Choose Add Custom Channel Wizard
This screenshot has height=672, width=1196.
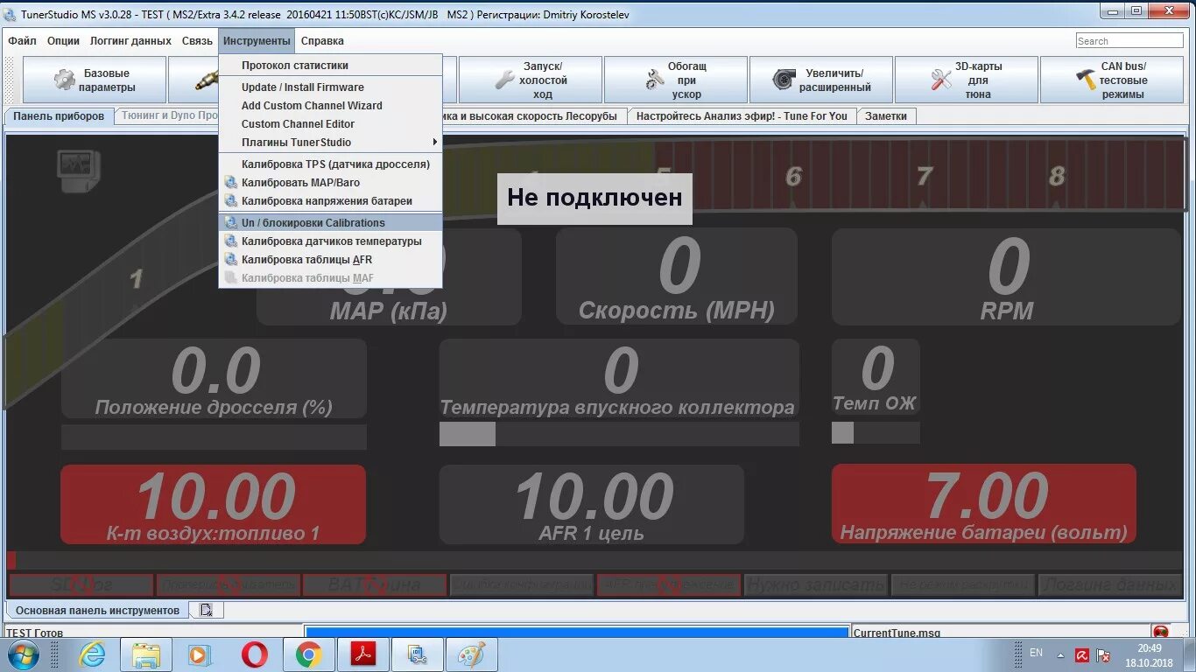(330, 105)
